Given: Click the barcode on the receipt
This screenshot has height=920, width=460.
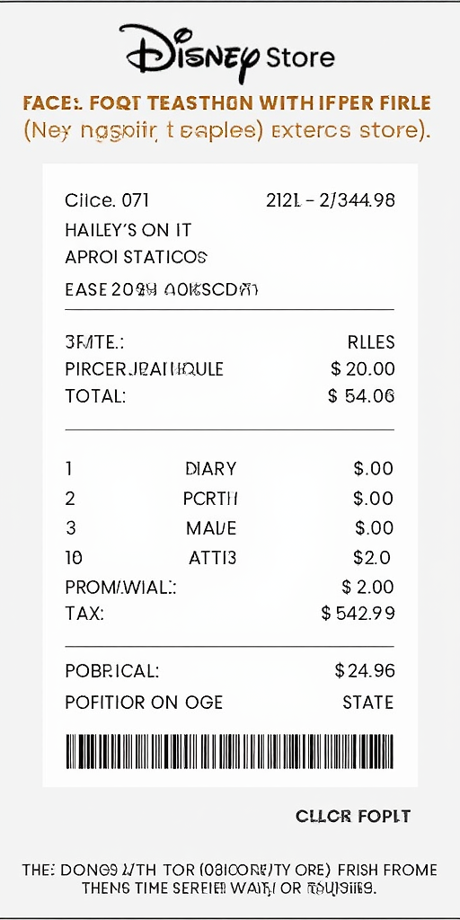Looking at the screenshot, I should coord(229,752).
